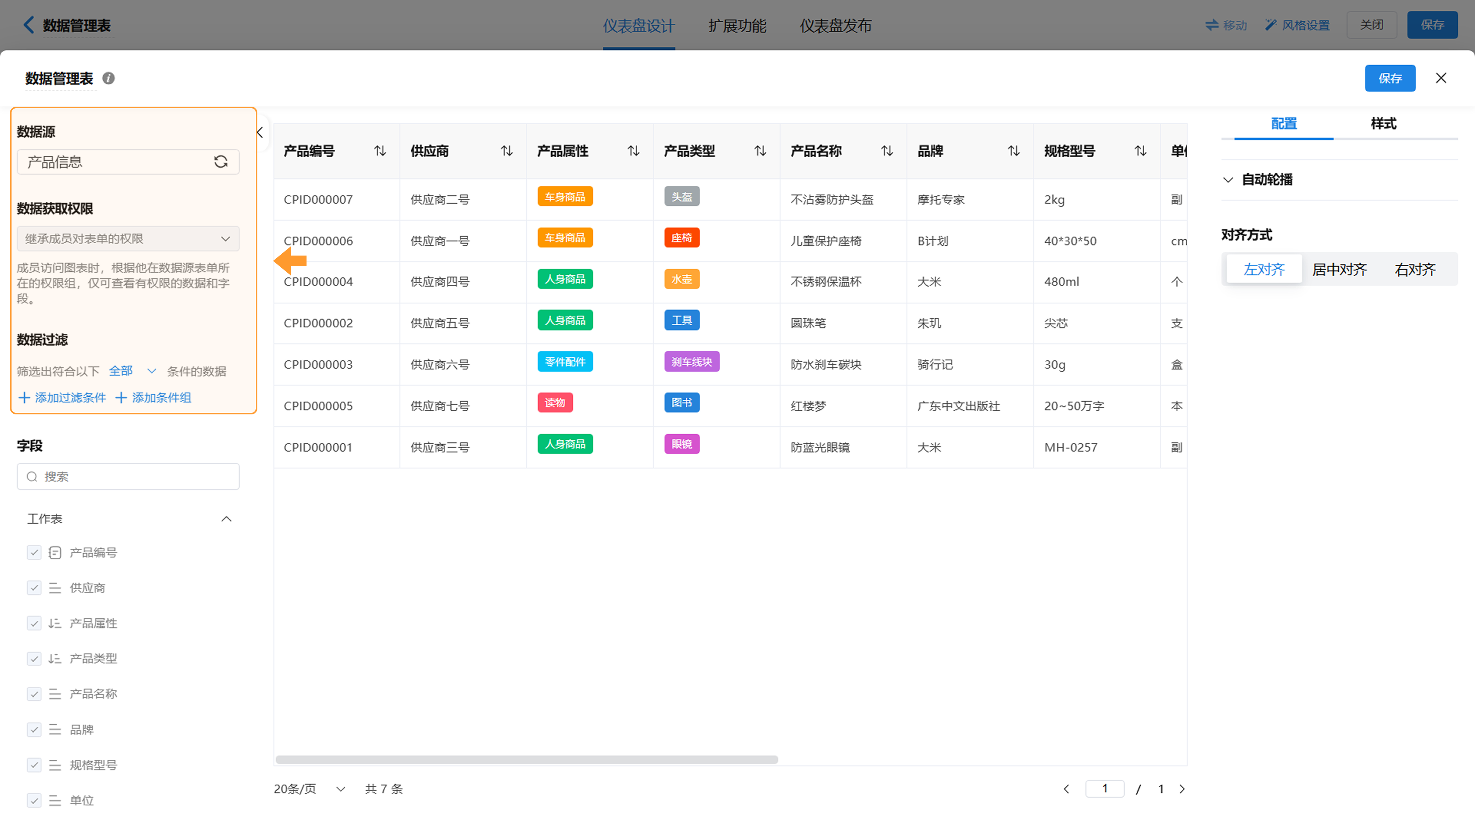Click the 添加条件组 link
1475x828 pixels.
(x=161, y=398)
